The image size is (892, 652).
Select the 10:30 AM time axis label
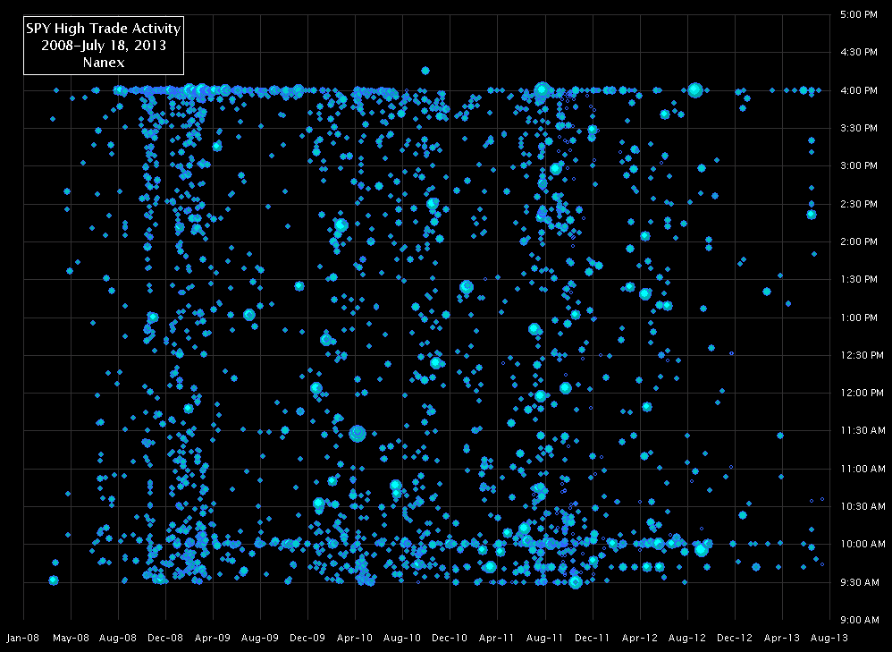tap(863, 507)
